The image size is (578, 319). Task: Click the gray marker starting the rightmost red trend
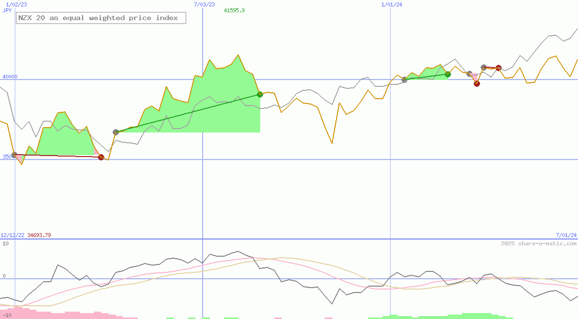point(483,66)
